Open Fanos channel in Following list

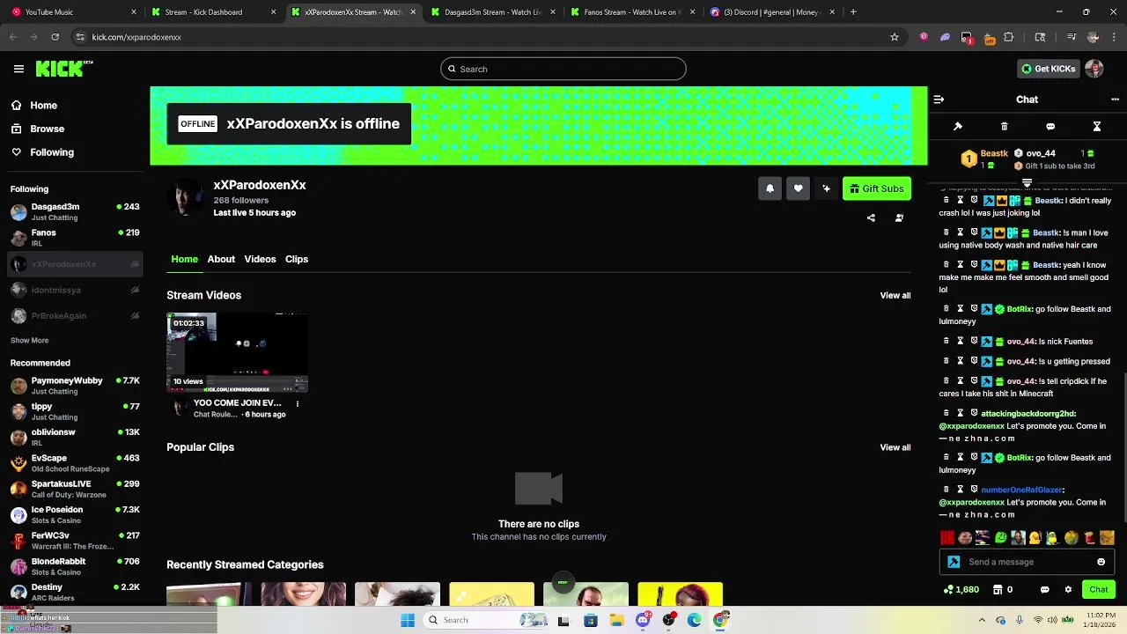pyautogui.click(x=74, y=238)
